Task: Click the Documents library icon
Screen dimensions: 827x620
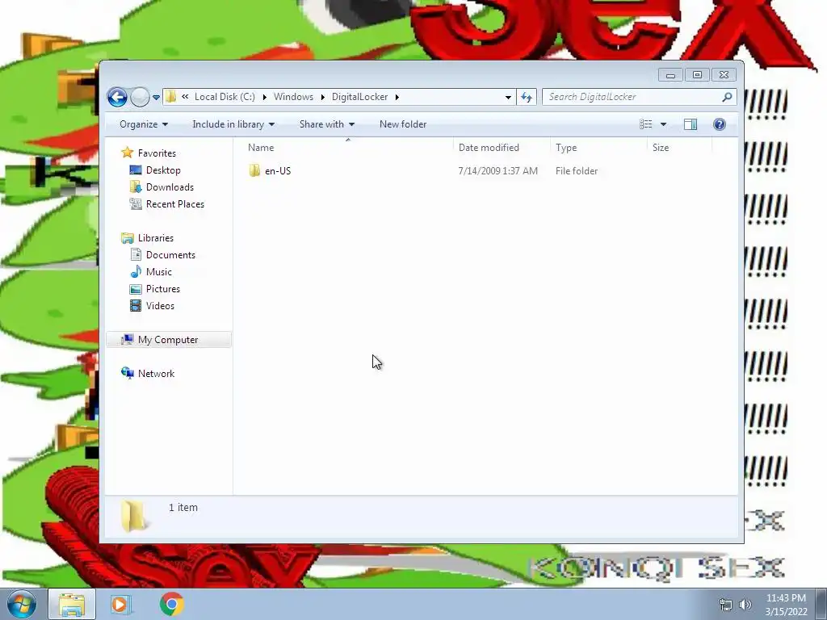Action: click(x=136, y=254)
